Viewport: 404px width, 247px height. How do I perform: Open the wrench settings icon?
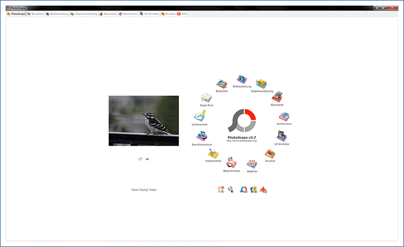coord(231,190)
